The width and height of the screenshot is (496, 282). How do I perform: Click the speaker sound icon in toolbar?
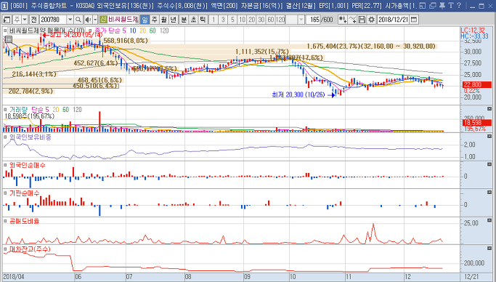point(88,20)
